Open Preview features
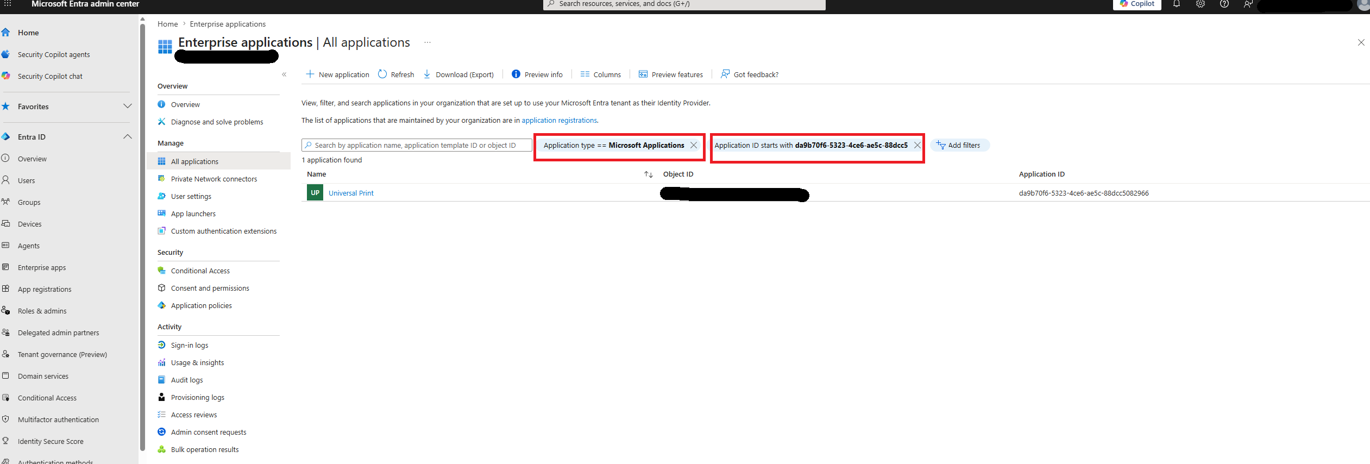 (671, 74)
